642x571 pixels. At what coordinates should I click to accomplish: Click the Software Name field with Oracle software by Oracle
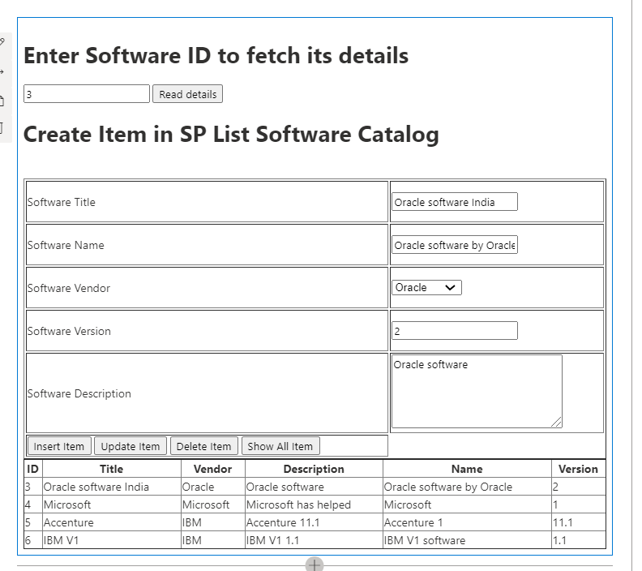pyautogui.click(x=455, y=245)
